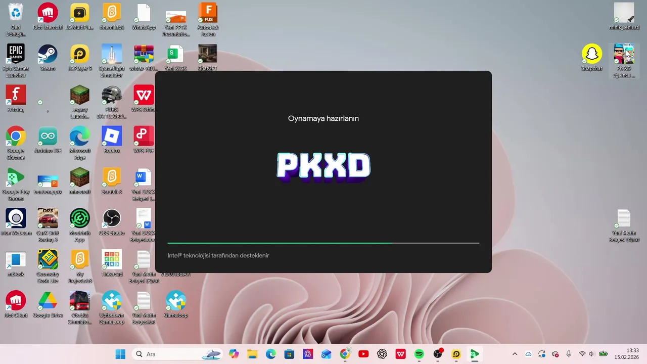
Task: Launch Epic Games Launcher desktop icon
Action: tap(16, 61)
